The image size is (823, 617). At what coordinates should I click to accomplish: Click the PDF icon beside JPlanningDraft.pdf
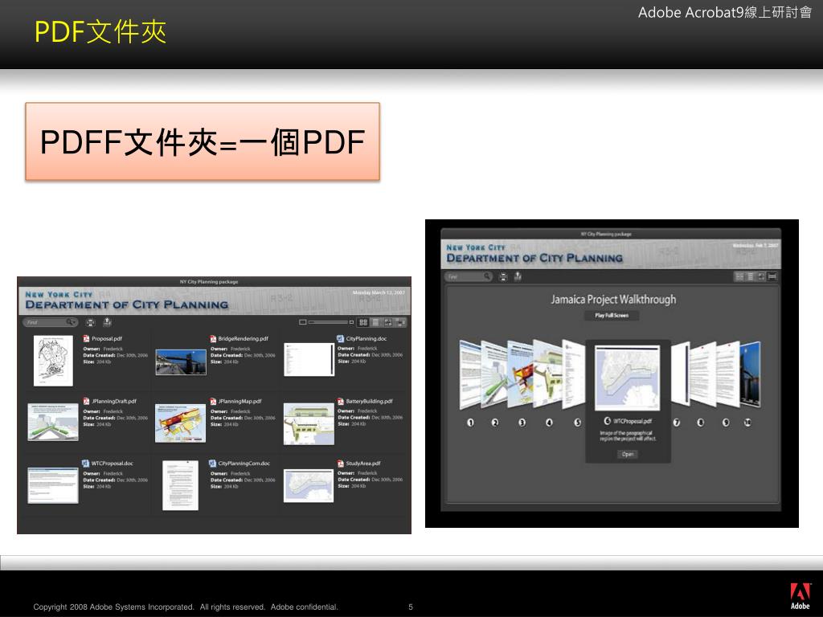tap(86, 402)
